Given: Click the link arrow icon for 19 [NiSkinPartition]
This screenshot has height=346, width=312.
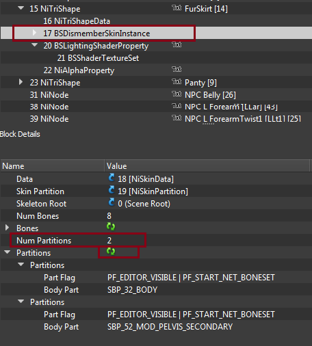Looking at the screenshot, I should (x=112, y=190).
